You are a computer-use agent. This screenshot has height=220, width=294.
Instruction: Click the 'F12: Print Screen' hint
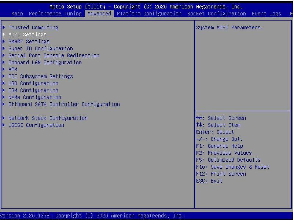[x=221, y=174]
